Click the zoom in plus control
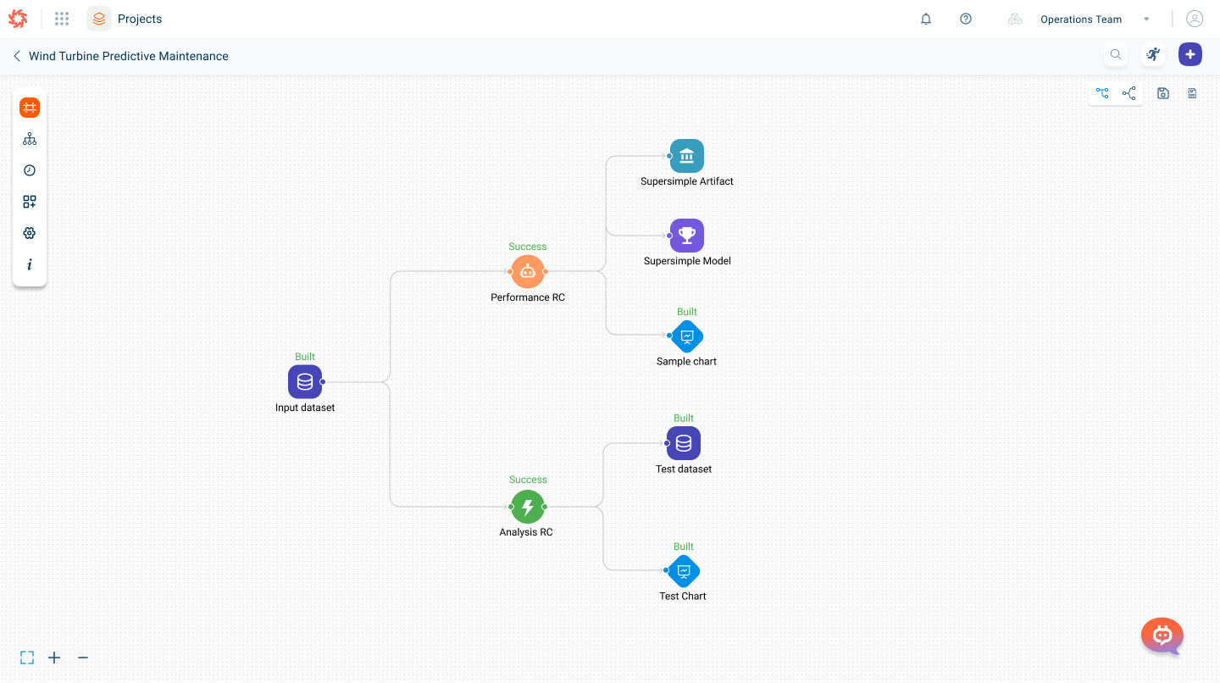The height and width of the screenshot is (683, 1220). (54, 658)
